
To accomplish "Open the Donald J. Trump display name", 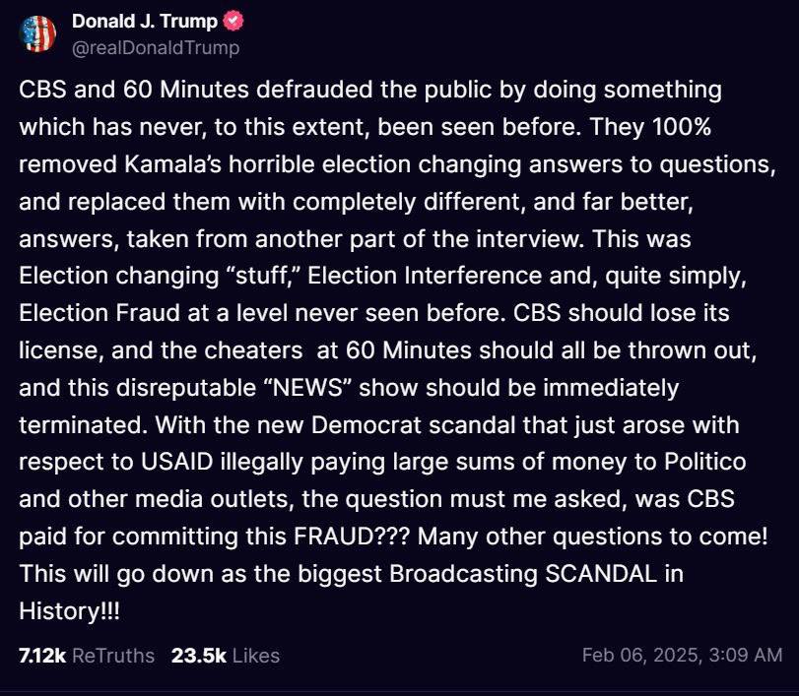I will pos(145,22).
